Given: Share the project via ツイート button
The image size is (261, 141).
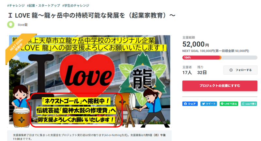Looking at the screenshot, I should [x=208, y=104].
